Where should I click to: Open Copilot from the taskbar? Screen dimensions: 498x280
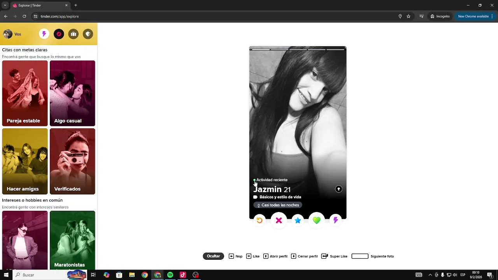(x=106, y=275)
